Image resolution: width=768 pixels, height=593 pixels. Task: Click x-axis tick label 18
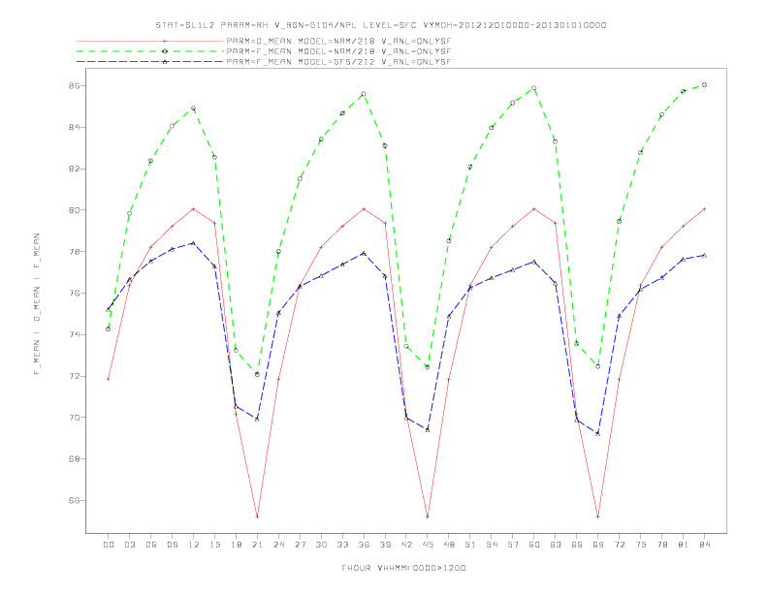click(x=236, y=545)
